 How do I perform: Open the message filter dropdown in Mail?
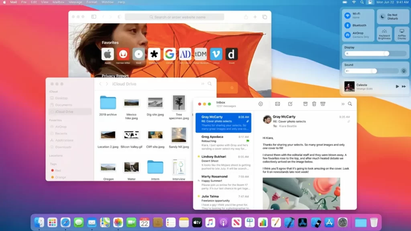click(x=260, y=103)
